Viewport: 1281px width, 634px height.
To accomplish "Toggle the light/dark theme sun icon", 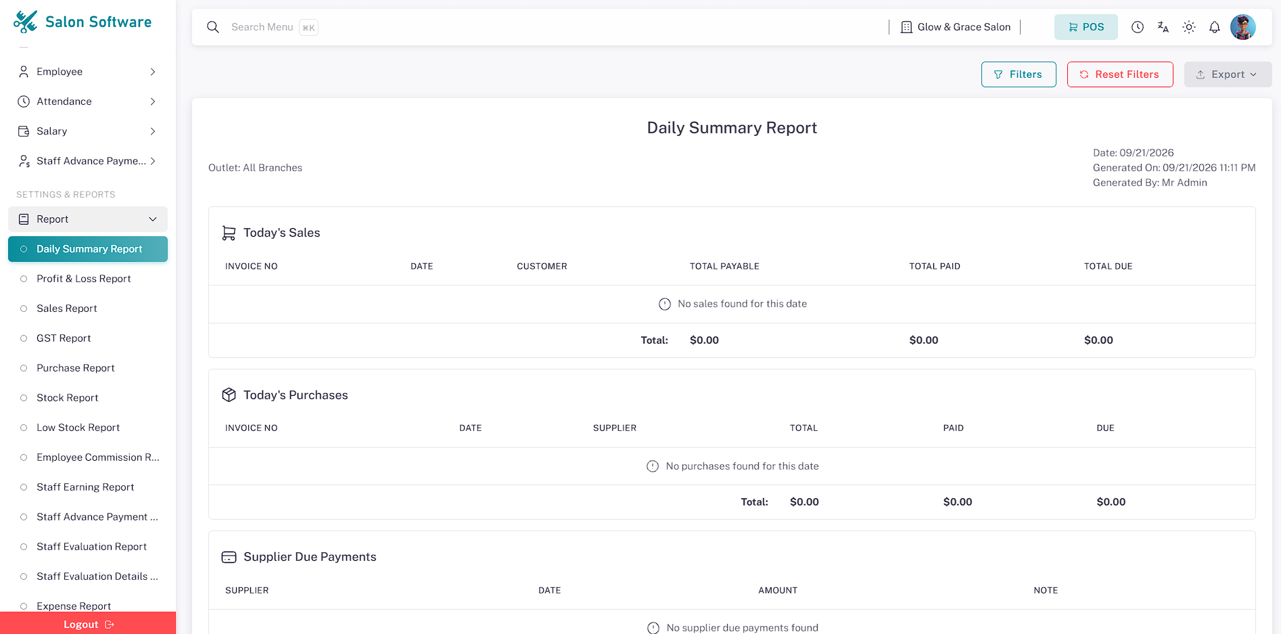I will coord(1189,27).
